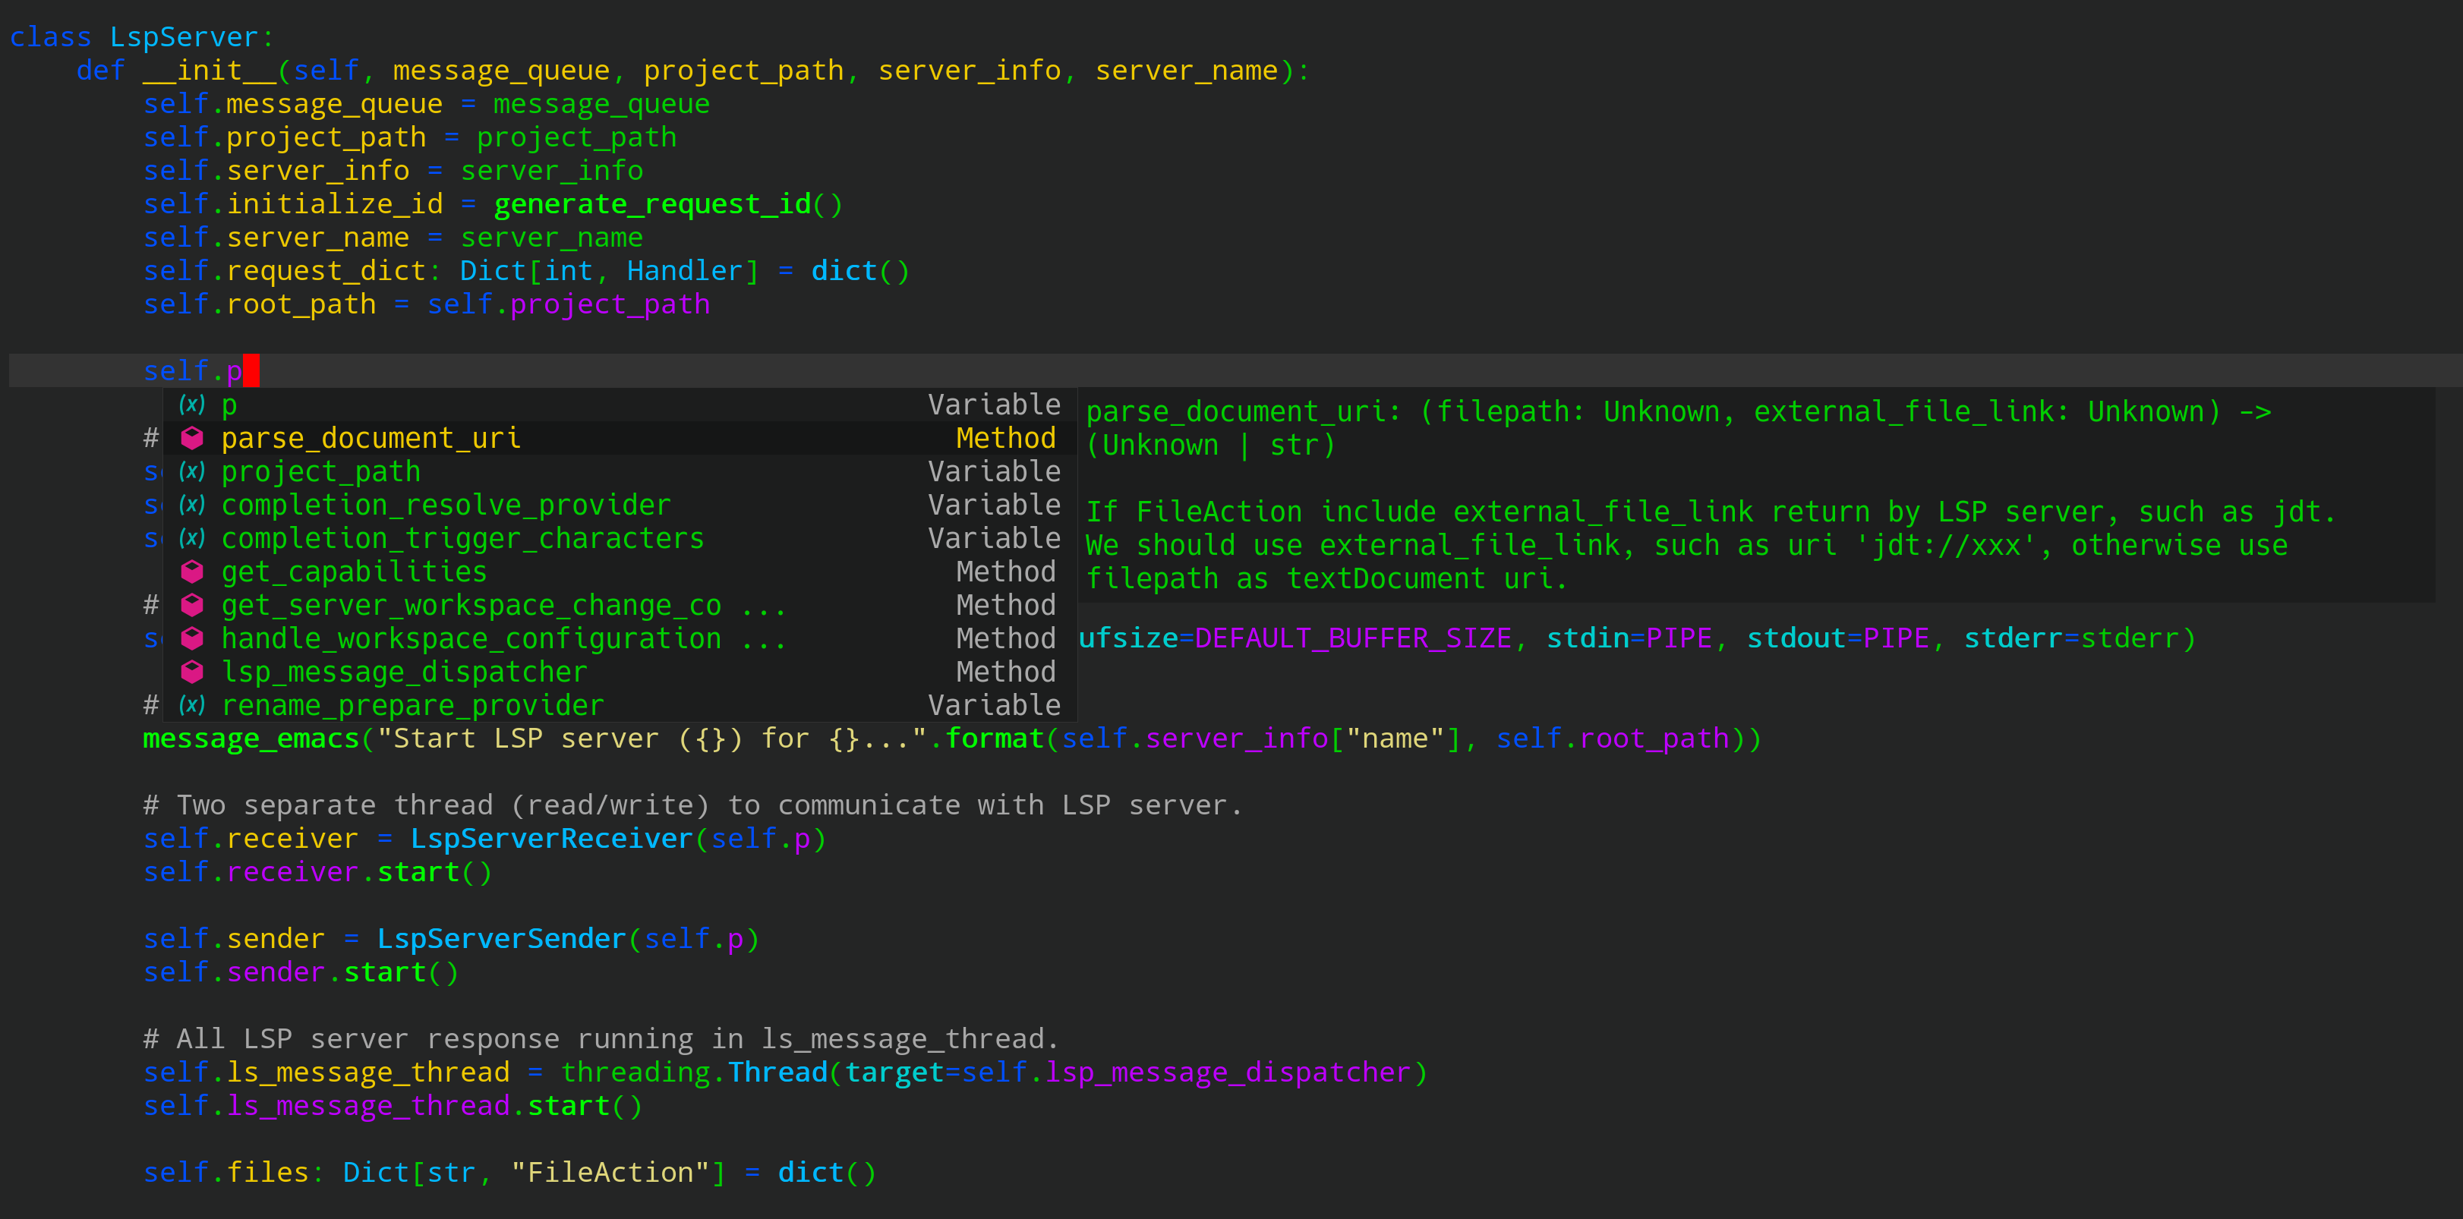Select the get_server_workspace_change_co... candidate

click(471, 605)
